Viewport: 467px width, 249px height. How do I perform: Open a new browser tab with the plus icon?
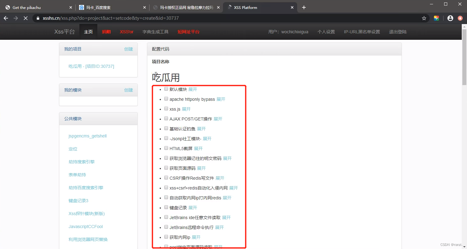point(304,7)
